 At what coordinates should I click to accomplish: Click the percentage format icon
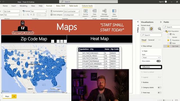tap(28, 15)
